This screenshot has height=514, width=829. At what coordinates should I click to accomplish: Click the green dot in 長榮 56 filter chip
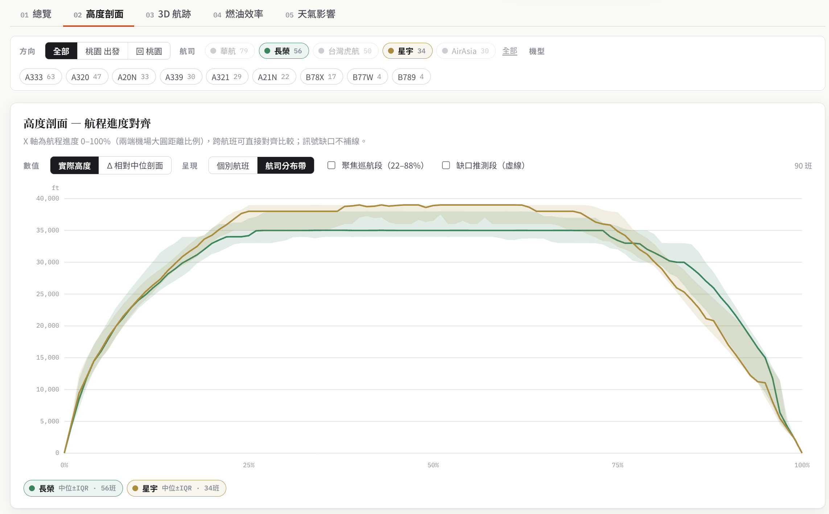pyautogui.click(x=267, y=51)
